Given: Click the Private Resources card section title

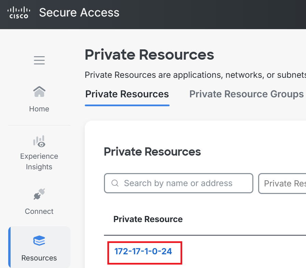Looking at the screenshot, I should tap(152, 151).
